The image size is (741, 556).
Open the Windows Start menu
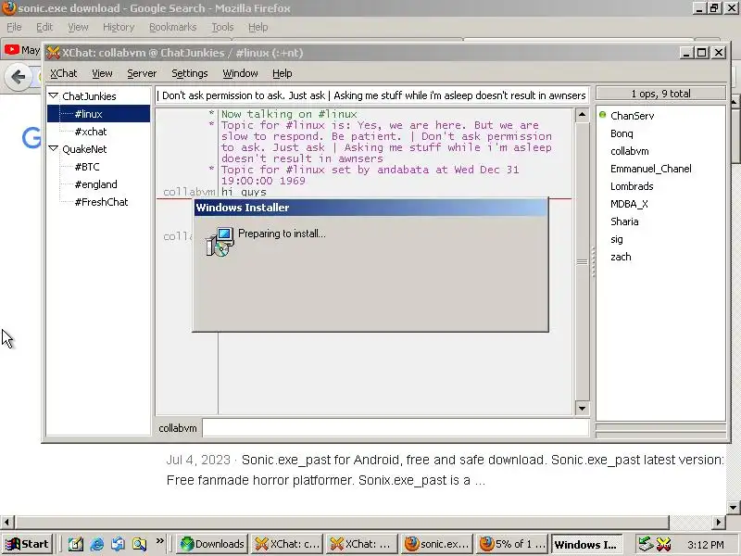point(27,544)
